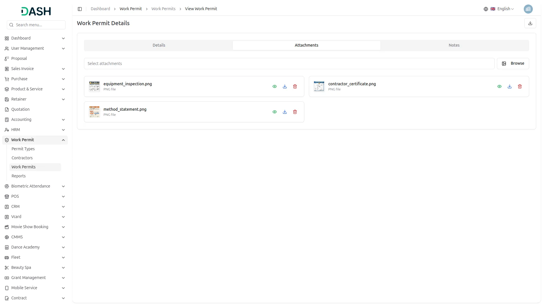
Task: Open Work Permits breadcrumb link
Action: pyautogui.click(x=163, y=9)
